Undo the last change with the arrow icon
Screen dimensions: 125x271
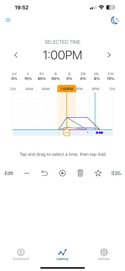point(44,173)
